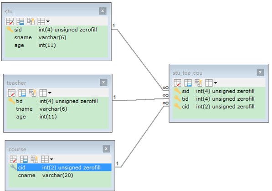Open table editor icon in teacher table

[x=12, y=93]
